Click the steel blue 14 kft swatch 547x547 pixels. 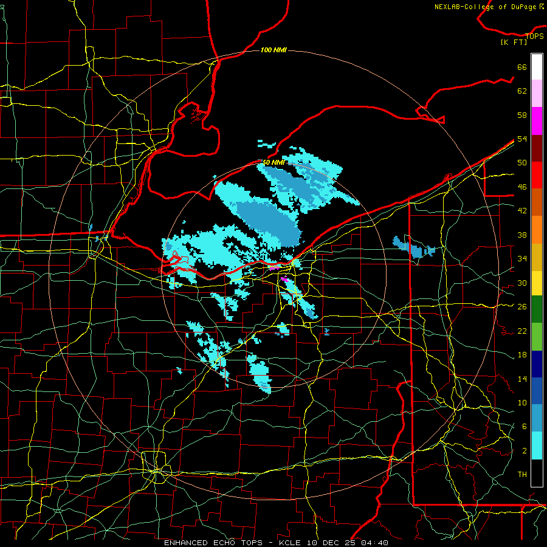click(x=537, y=418)
